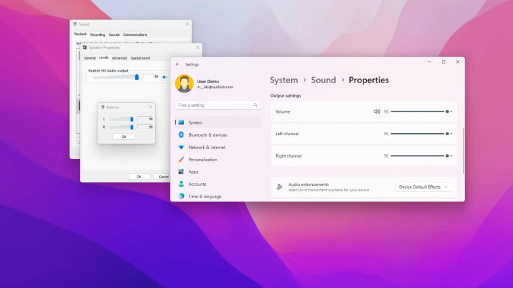Click the Settings window vertical scrollbar

(x=464, y=151)
